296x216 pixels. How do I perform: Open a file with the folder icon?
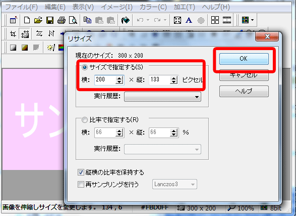pos(38,20)
